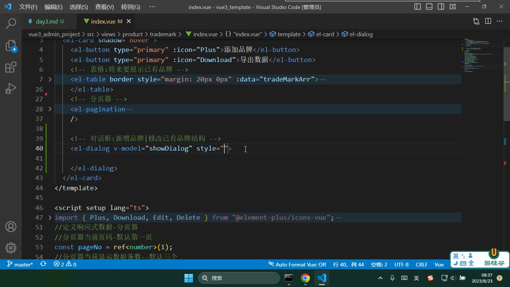This screenshot has height=287, width=510.
Task: Open the Windows Start menu
Action: tap(189, 278)
